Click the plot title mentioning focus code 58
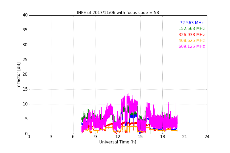The height and width of the screenshot is (153, 230). [x=118, y=13]
